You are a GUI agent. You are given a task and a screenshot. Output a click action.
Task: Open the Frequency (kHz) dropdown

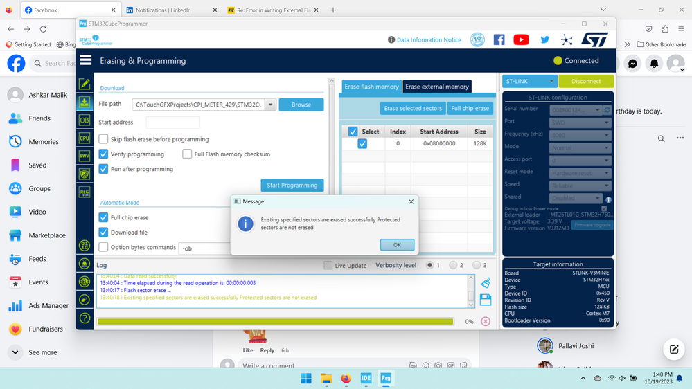click(580, 135)
